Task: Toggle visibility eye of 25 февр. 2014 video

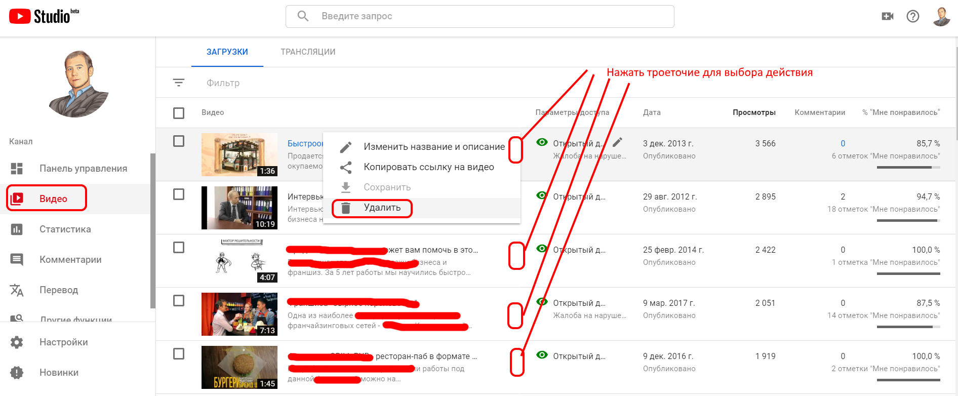Action: click(x=542, y=249)
